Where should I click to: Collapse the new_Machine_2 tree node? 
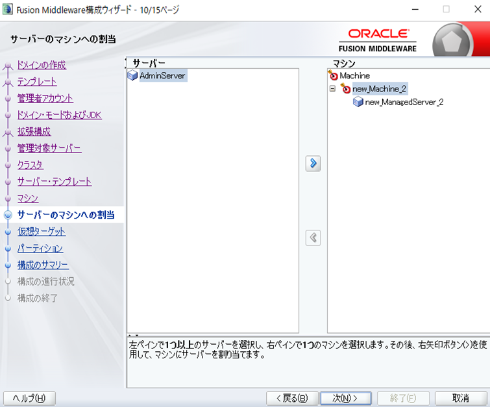(333, 89)
